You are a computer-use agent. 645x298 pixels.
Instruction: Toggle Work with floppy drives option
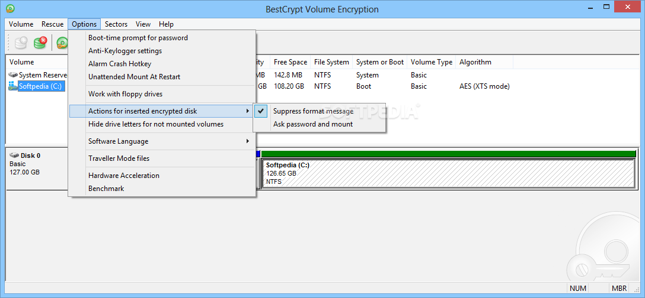[x=162, y=94]
